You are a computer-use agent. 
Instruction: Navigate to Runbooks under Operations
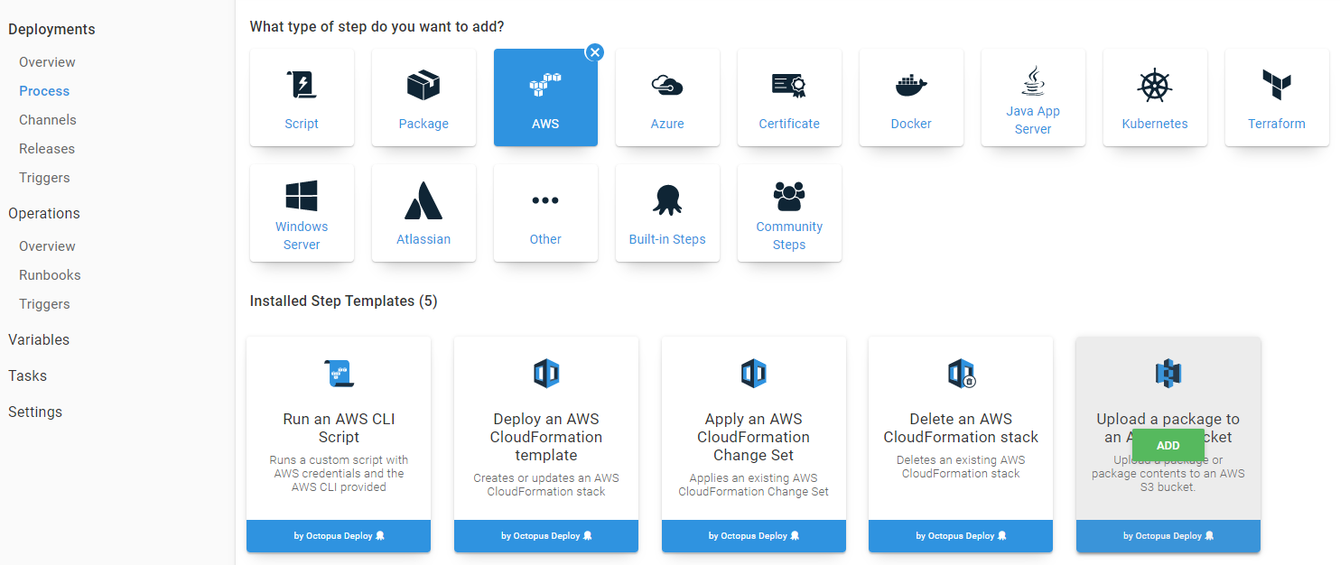point(50,274)
